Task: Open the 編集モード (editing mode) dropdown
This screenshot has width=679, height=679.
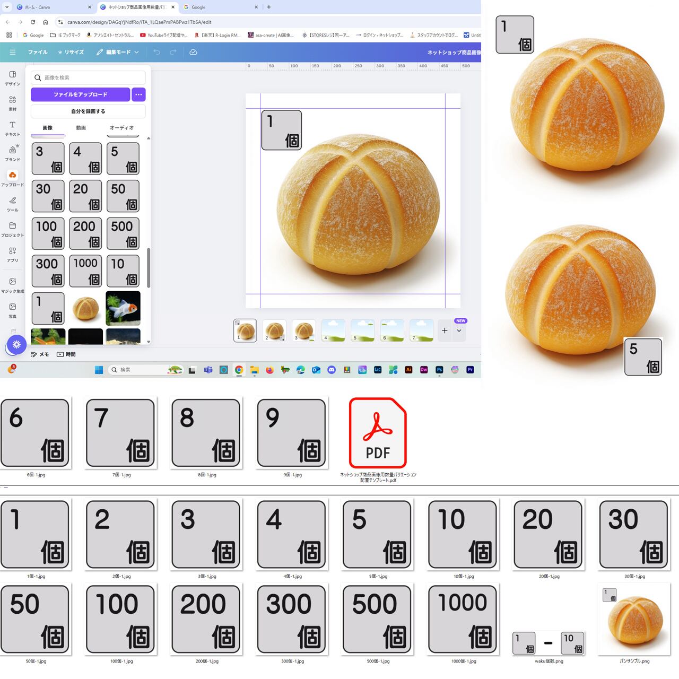Action: (118, 52)
